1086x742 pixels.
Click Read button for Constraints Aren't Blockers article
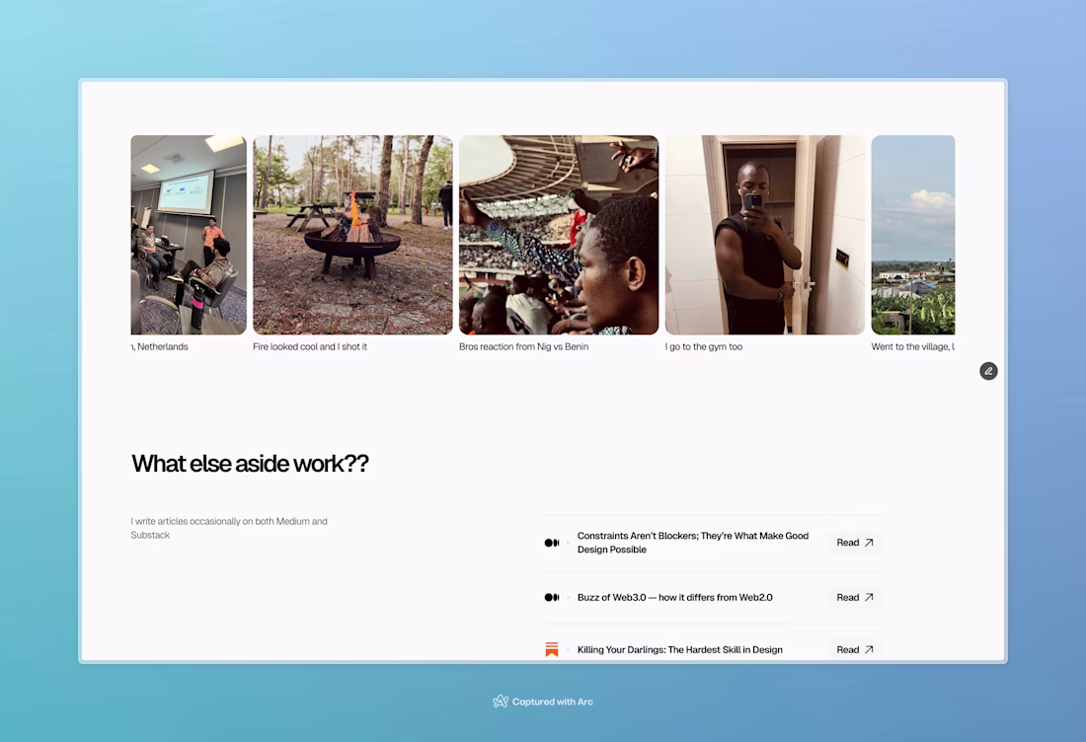tap(855, 543)
